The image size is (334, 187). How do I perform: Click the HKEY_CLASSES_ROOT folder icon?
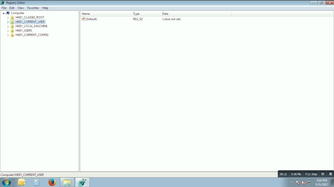[12, 17]
